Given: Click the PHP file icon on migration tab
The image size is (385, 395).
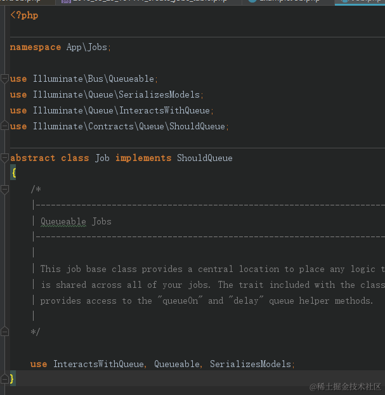Looking at the screenshot, I should coord(66,1).
